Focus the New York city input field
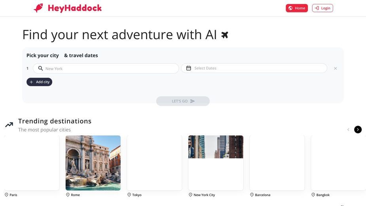Viewport: 366px width, 206px height. click(x=106, y=69)
